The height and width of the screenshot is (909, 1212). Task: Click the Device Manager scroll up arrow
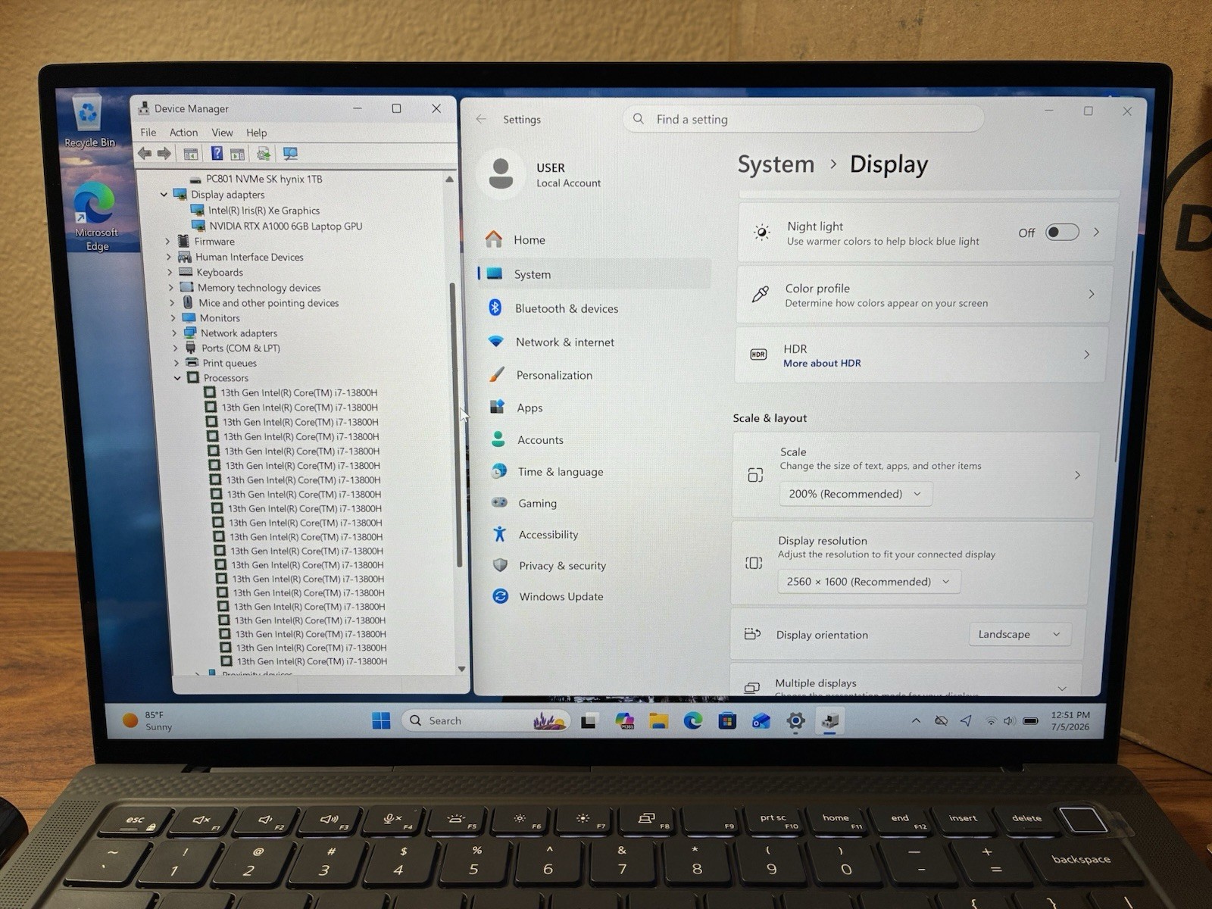click(449, 180)
